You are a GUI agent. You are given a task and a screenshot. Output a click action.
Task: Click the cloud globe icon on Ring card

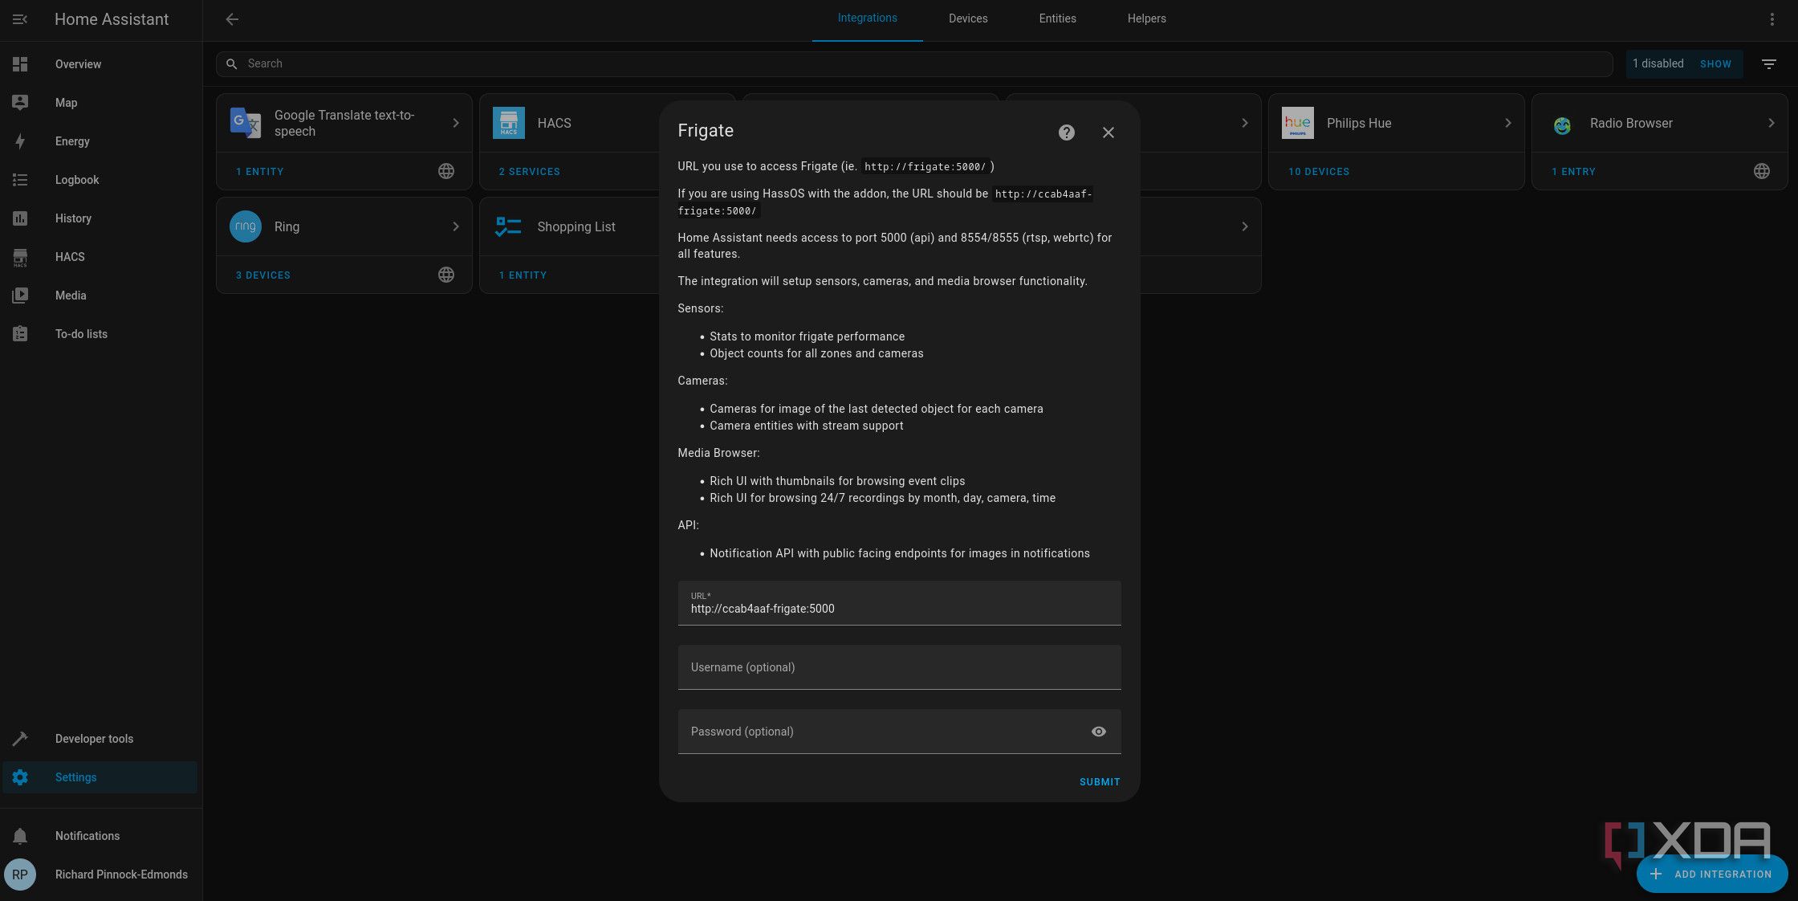tap(446, 275)
